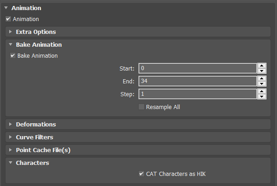
Task: Decrease Step value with down arrow
Action: click(261, 97)
